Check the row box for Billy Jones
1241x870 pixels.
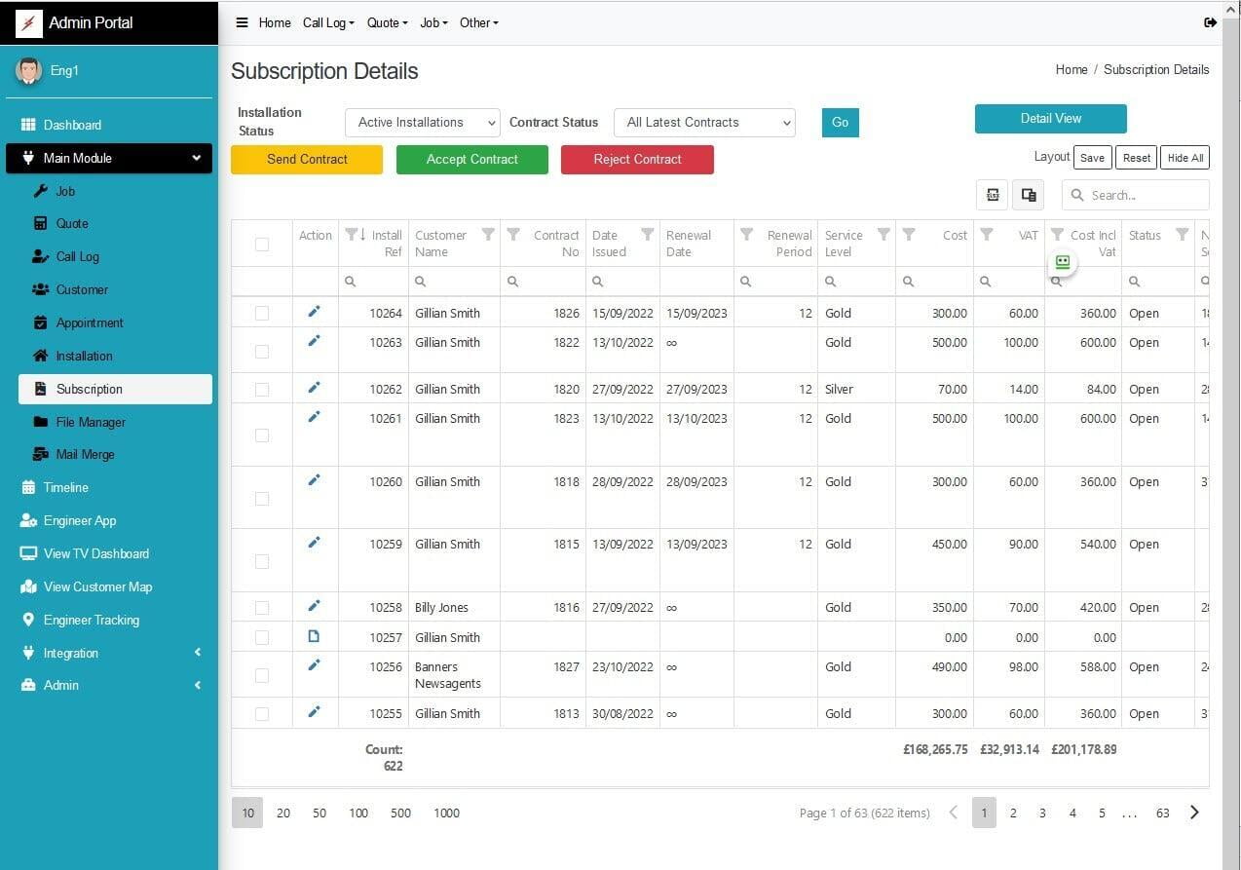pos(262,608)
